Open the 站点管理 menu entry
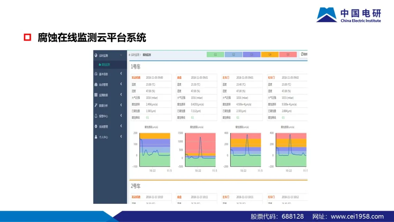 click(103, 85)
